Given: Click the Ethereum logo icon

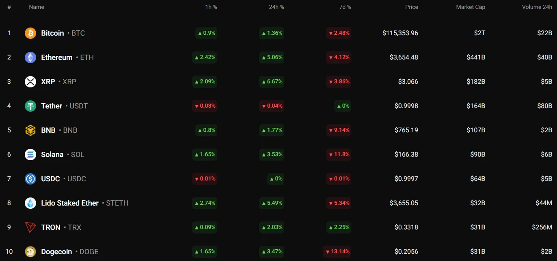Looking at the screenshot, I should click(30, 57).
